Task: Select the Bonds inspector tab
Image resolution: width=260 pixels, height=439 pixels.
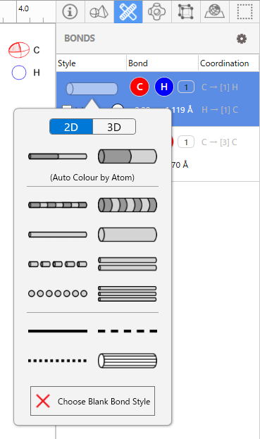Action: (128, 12)
